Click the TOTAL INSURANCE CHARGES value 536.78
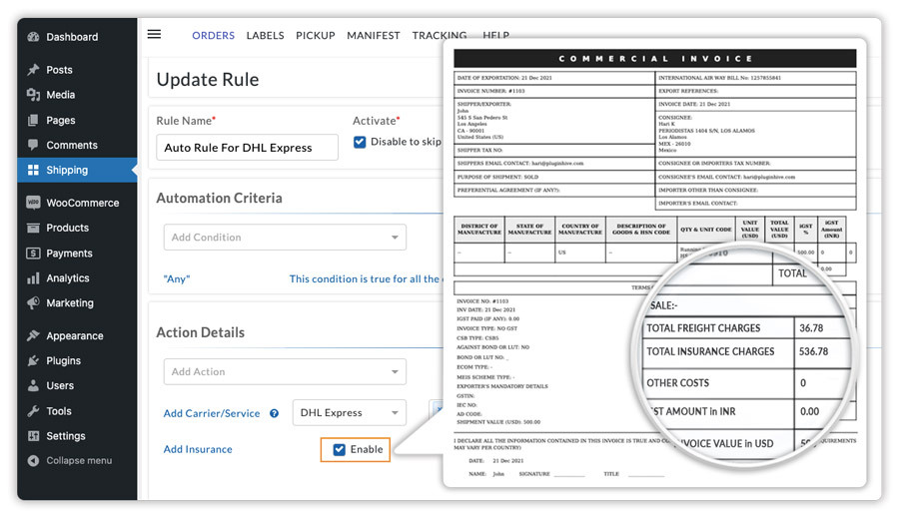This screenshot has height=516, width=899. (813, 351)
